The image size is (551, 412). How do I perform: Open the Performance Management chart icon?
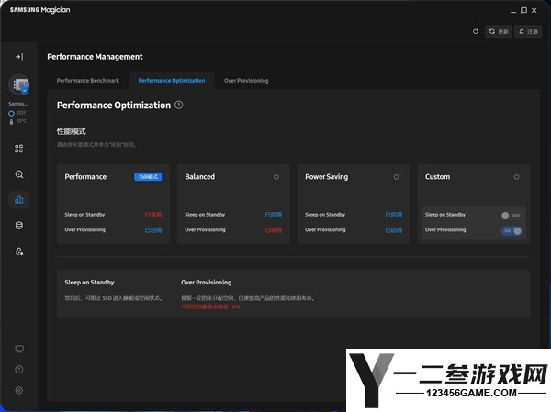[x=19, y=200]
